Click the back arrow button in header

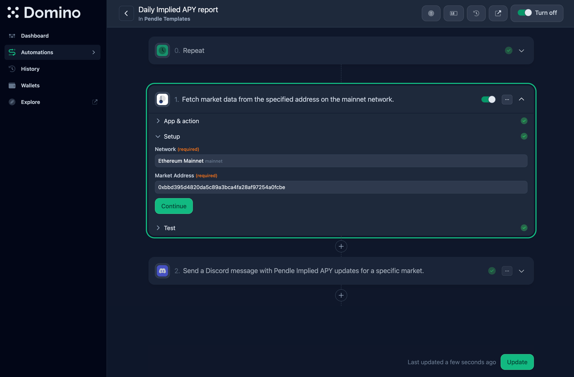[x=126, y=13]
